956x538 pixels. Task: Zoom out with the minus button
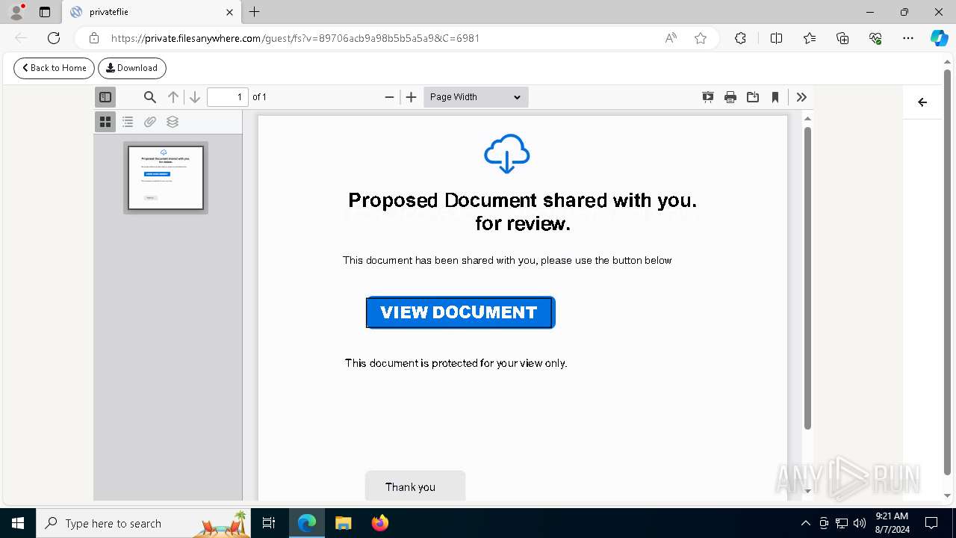click(389, 97)
